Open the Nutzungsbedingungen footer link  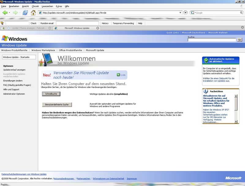click(64, 179)
